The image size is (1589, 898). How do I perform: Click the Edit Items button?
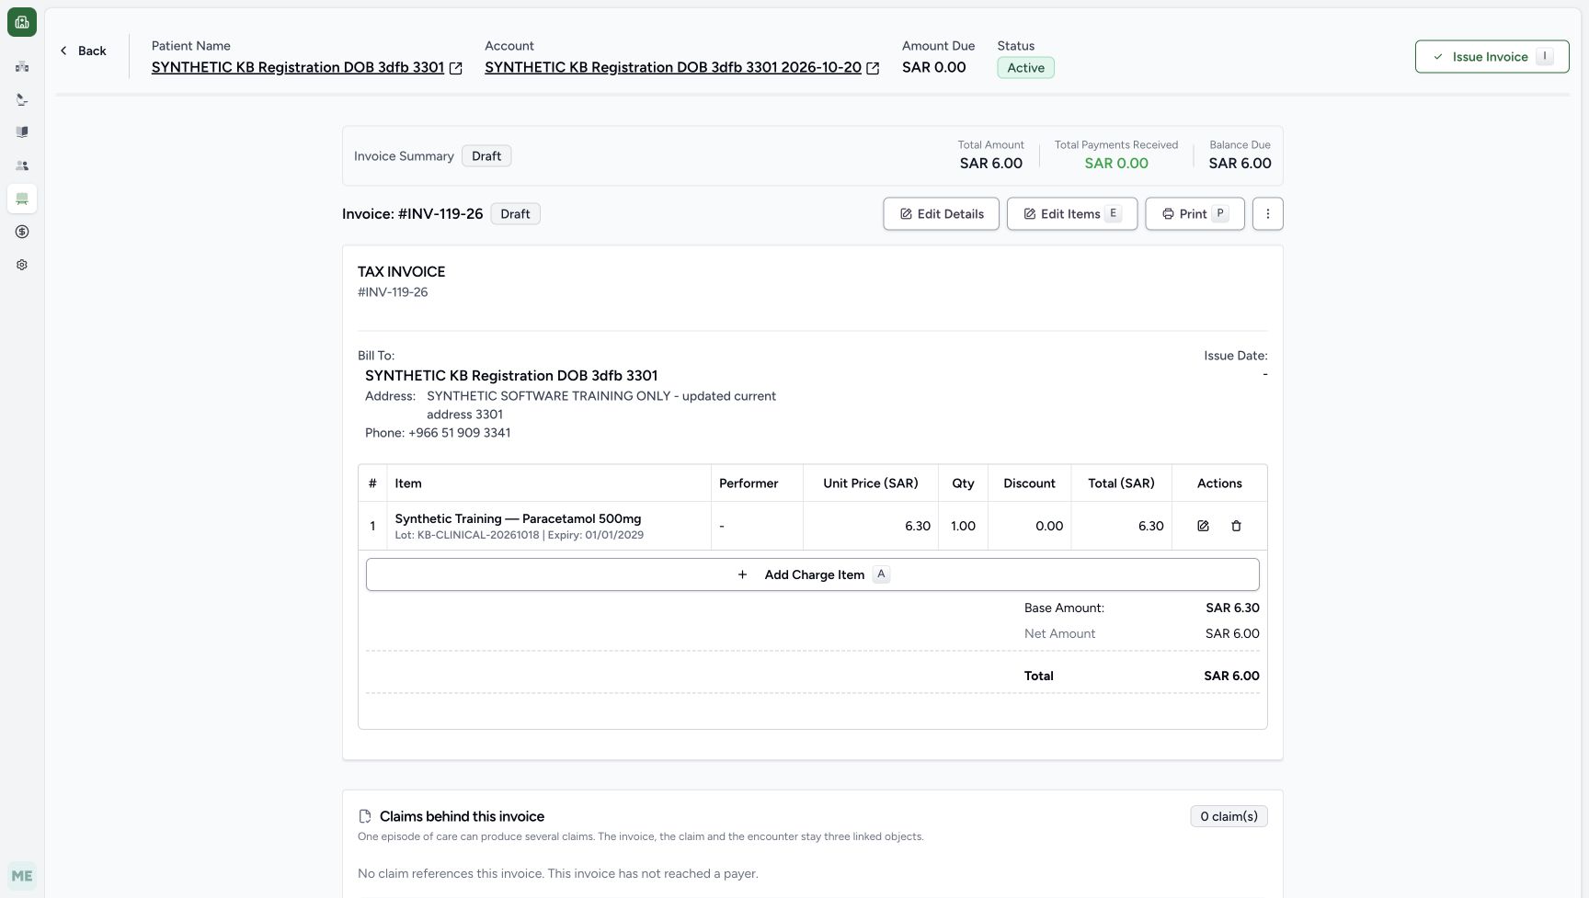coord(1071,214)
